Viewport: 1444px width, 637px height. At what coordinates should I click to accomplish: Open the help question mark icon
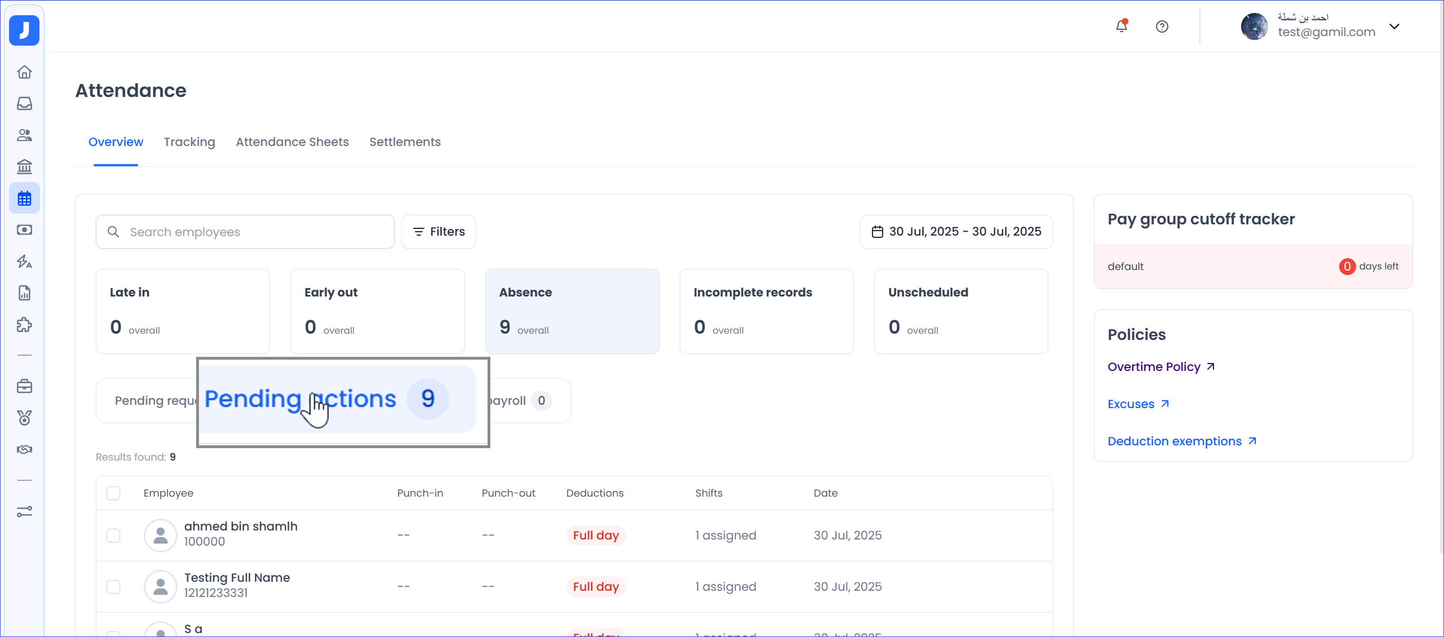[1162, 26]
